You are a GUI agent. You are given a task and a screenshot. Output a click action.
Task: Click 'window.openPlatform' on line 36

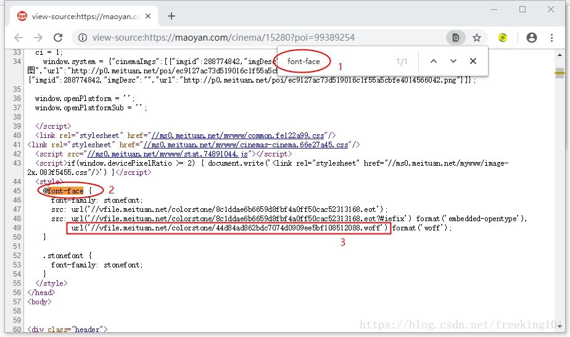(73, 99)
